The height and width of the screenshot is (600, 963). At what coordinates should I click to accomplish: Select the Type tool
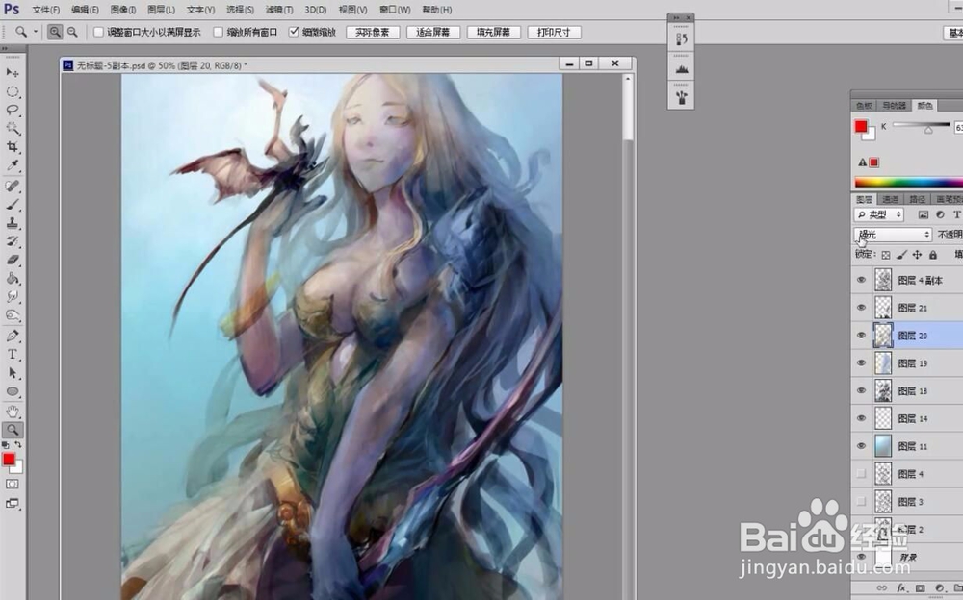(13, 355)
